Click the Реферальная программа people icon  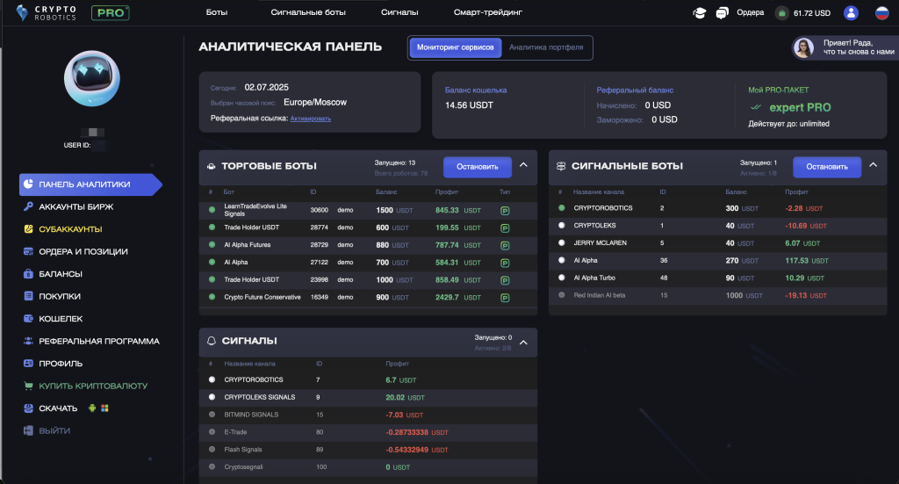pos(28,341)
